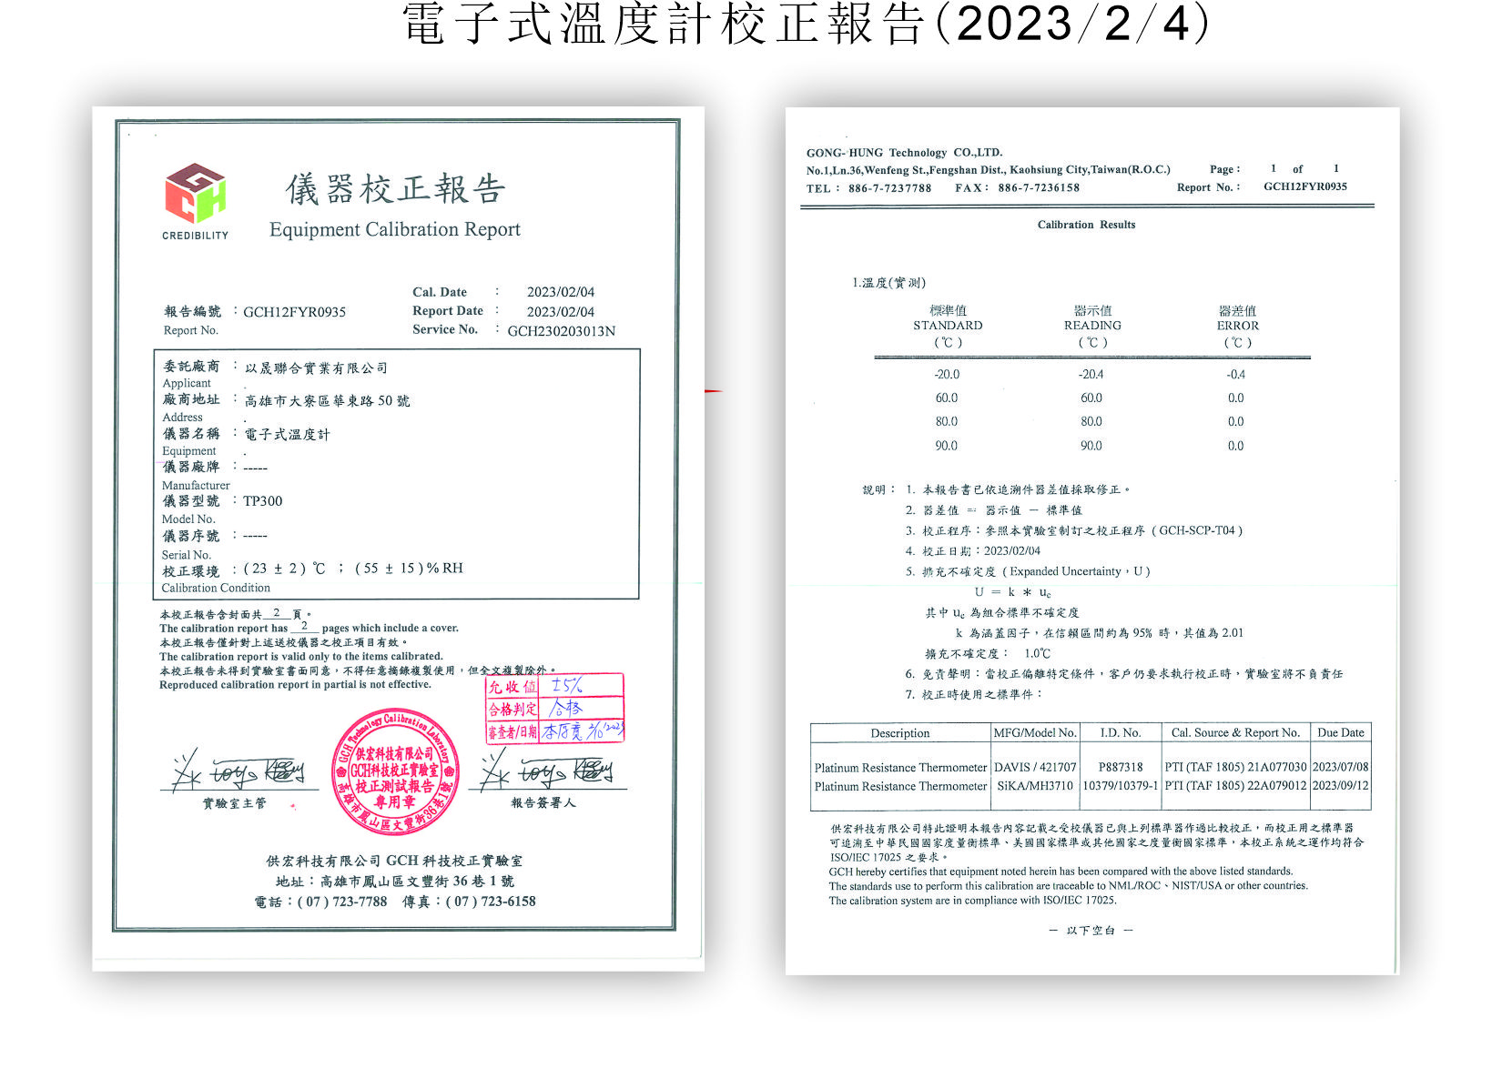Click the phone number (07) 723-7788
1492x1068 pixels.
coord(342,902)
